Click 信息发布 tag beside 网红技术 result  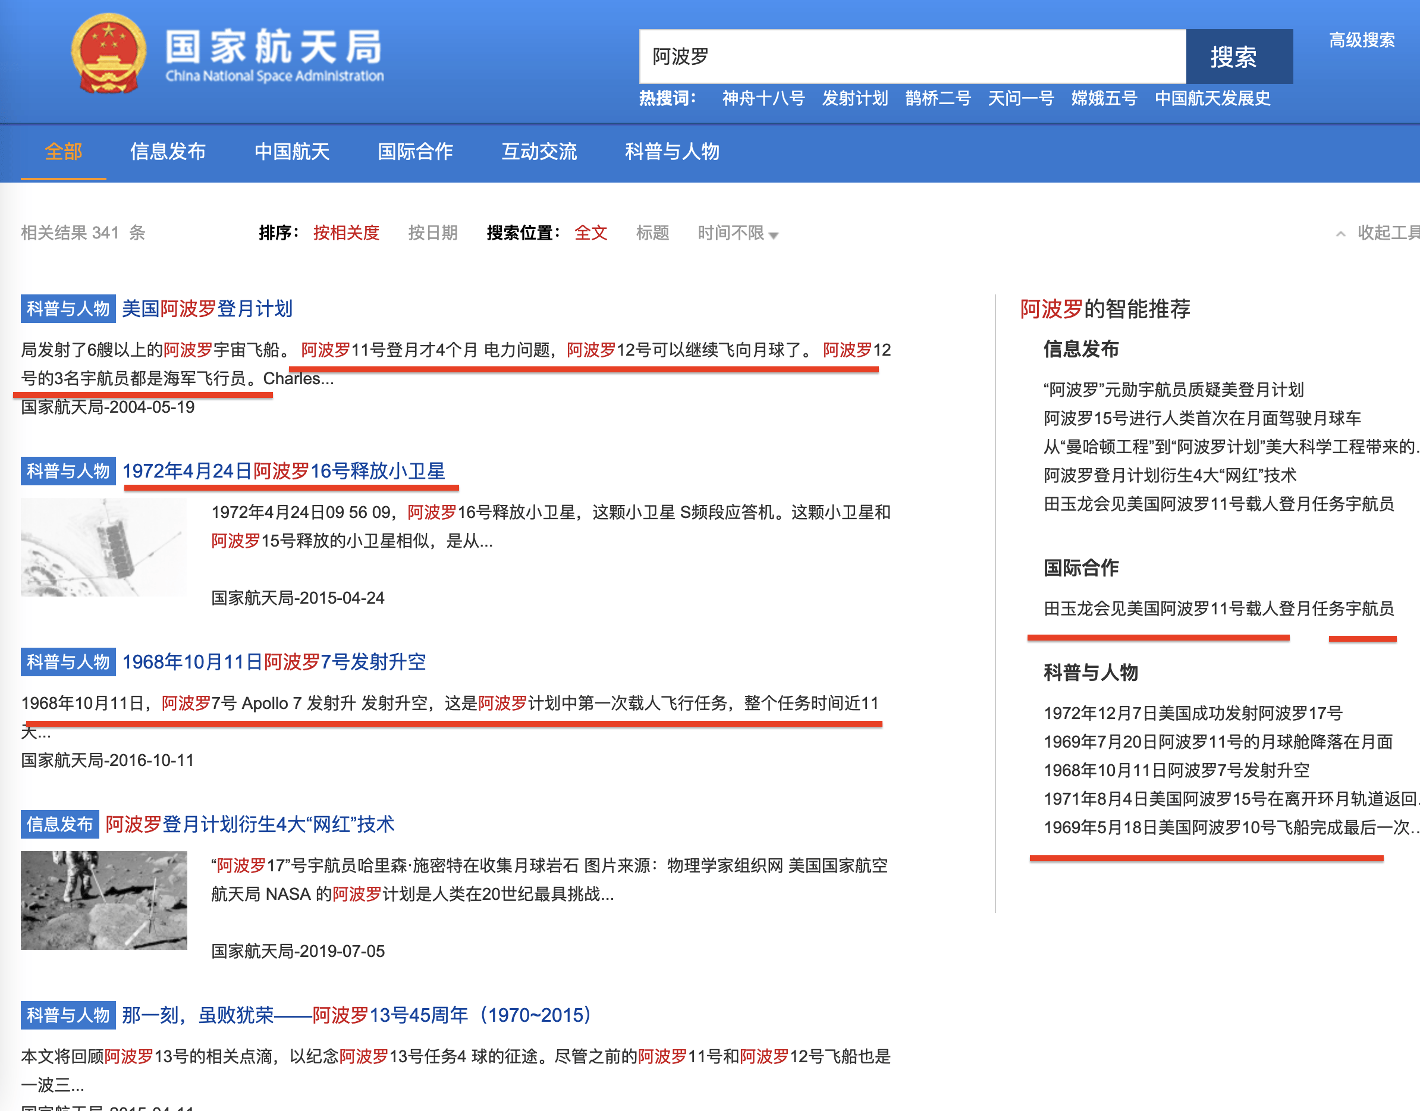pyautogui.click(x=60, y=825)
